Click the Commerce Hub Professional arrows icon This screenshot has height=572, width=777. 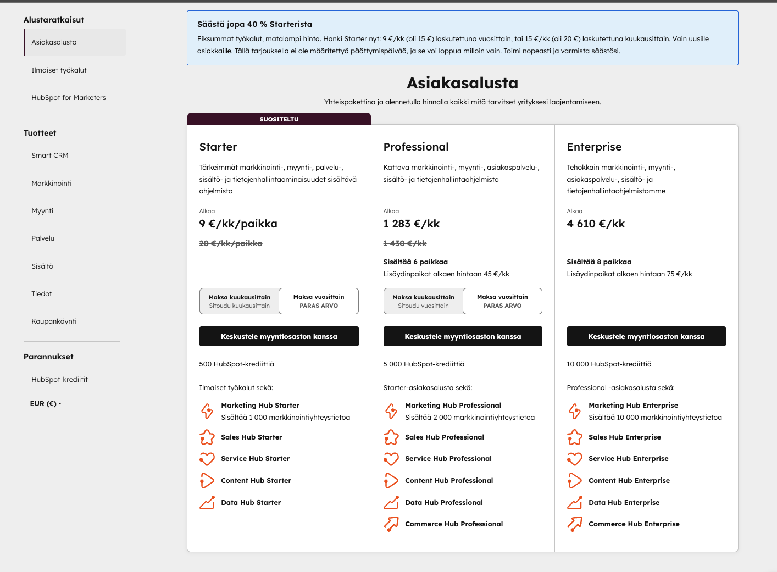[391, 524]
